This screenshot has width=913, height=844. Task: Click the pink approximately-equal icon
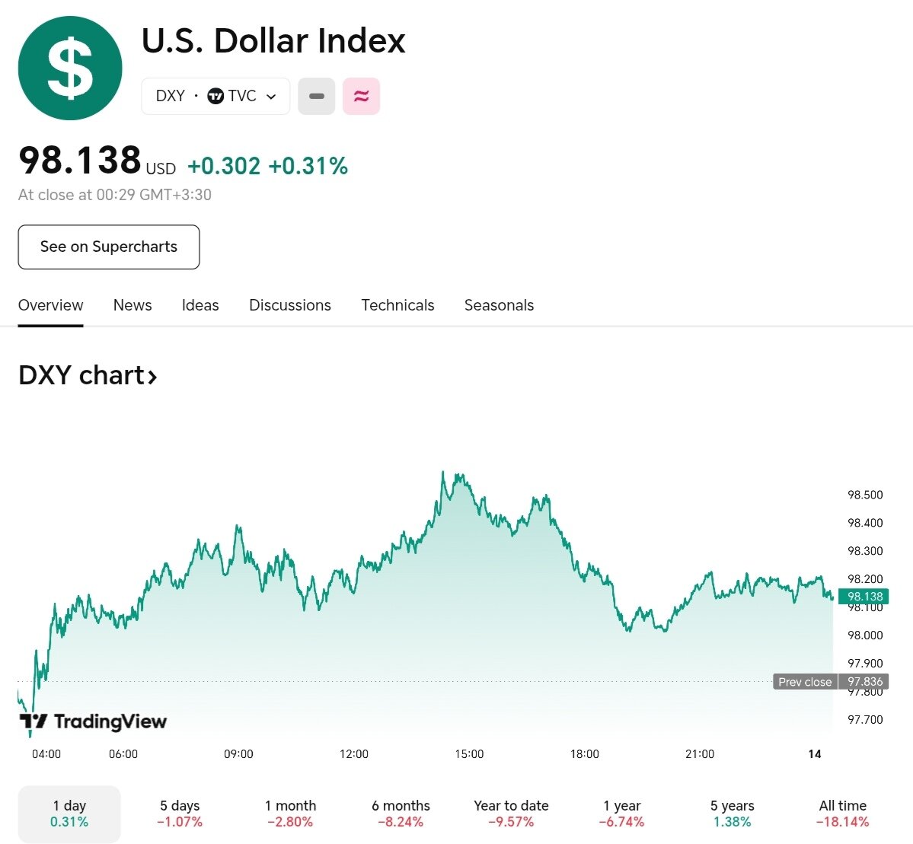(361, 96)
